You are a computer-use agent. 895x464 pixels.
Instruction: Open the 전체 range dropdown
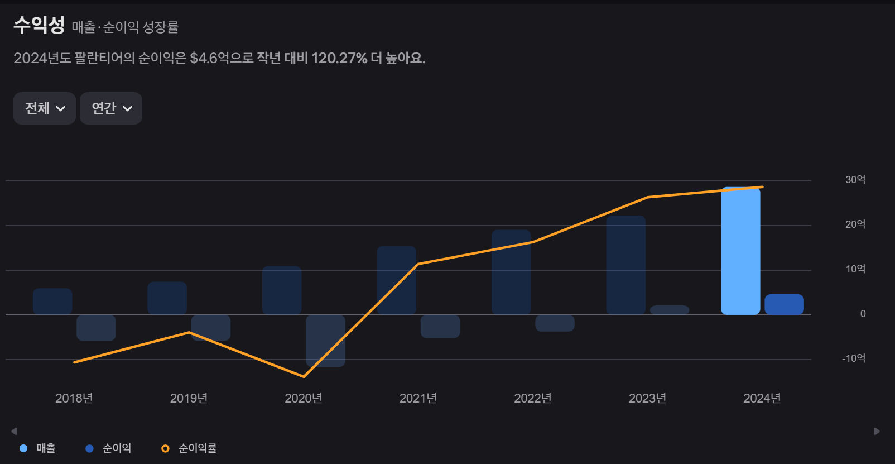45,108
